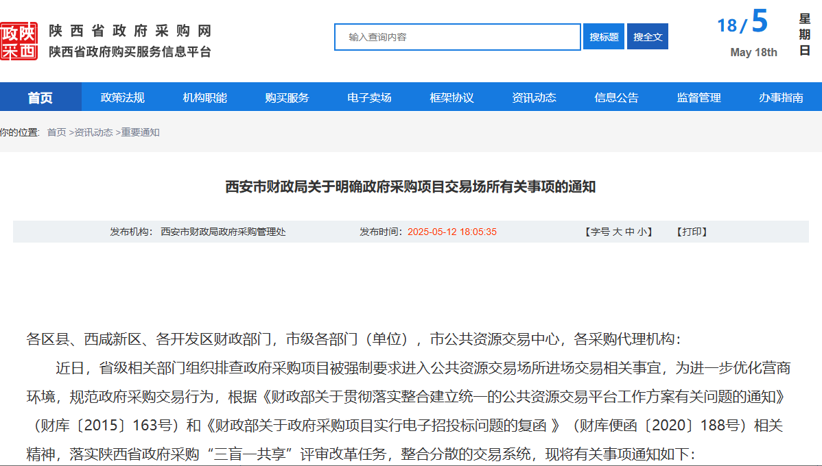
Task: Set font size to 大 (large)
Action: [x=617, y=232]
